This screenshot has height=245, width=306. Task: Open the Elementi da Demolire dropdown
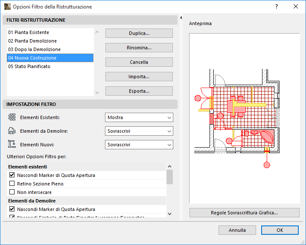click(x=139, y=131)
